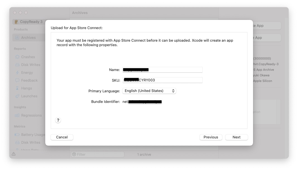Open the Primary Language dropdown

[x=149, y=91]
